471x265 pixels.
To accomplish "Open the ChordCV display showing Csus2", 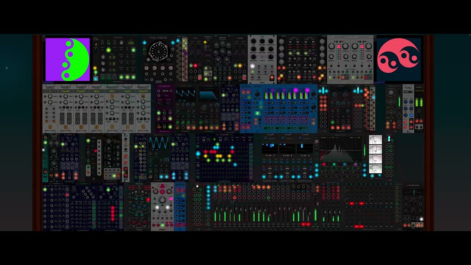I will point(127,91).
